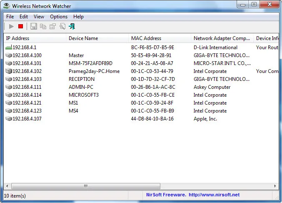Open the www.nirsoft.net link

[214, 195]
